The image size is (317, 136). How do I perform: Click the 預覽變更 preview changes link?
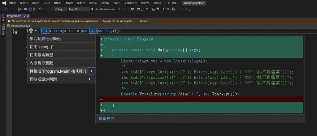pyautogui.click(x=106, y=119)
